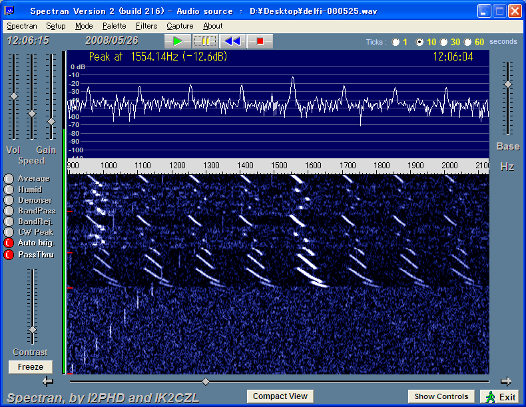
Task: Toggle the BandRej. filter
Action: click(9, 221)
